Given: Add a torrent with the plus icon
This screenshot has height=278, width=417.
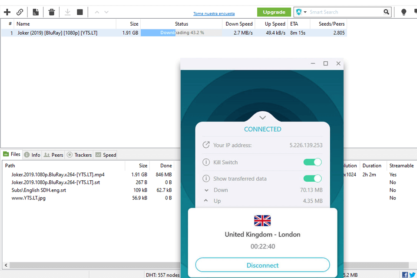Looking at the screenshot, I should (7, 12).
